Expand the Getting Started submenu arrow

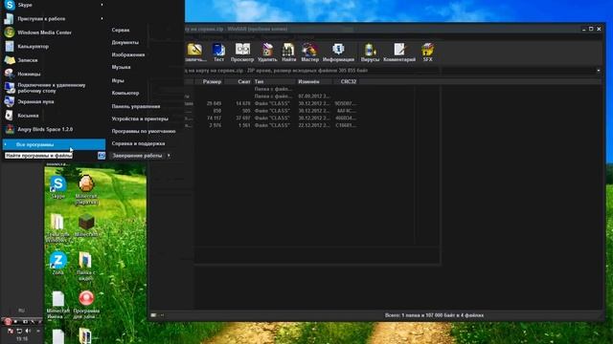(x=102, y=18)
